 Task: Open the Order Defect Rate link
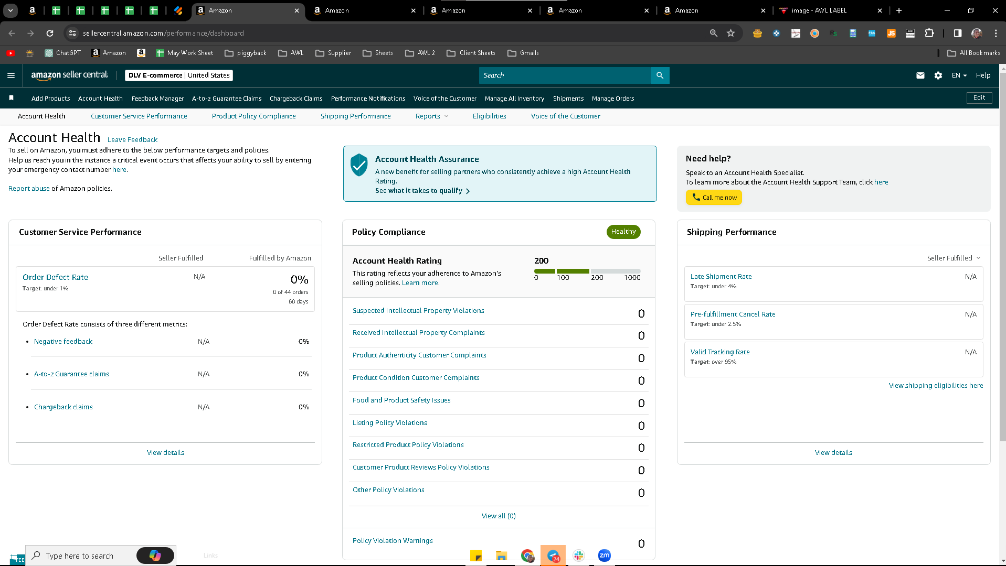coord(55,277)
